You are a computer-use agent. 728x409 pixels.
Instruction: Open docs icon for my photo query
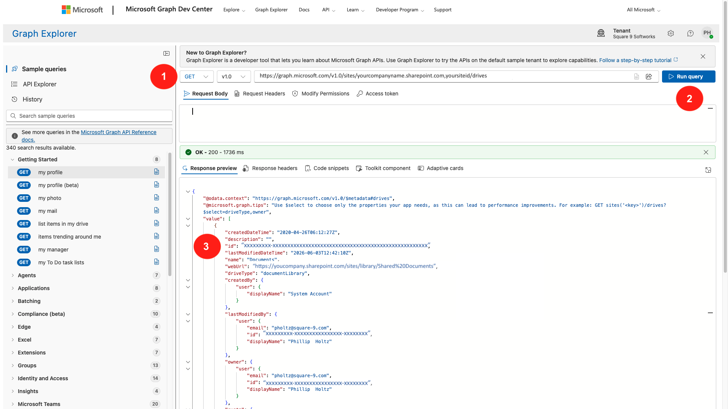click(x=157, y=198)
